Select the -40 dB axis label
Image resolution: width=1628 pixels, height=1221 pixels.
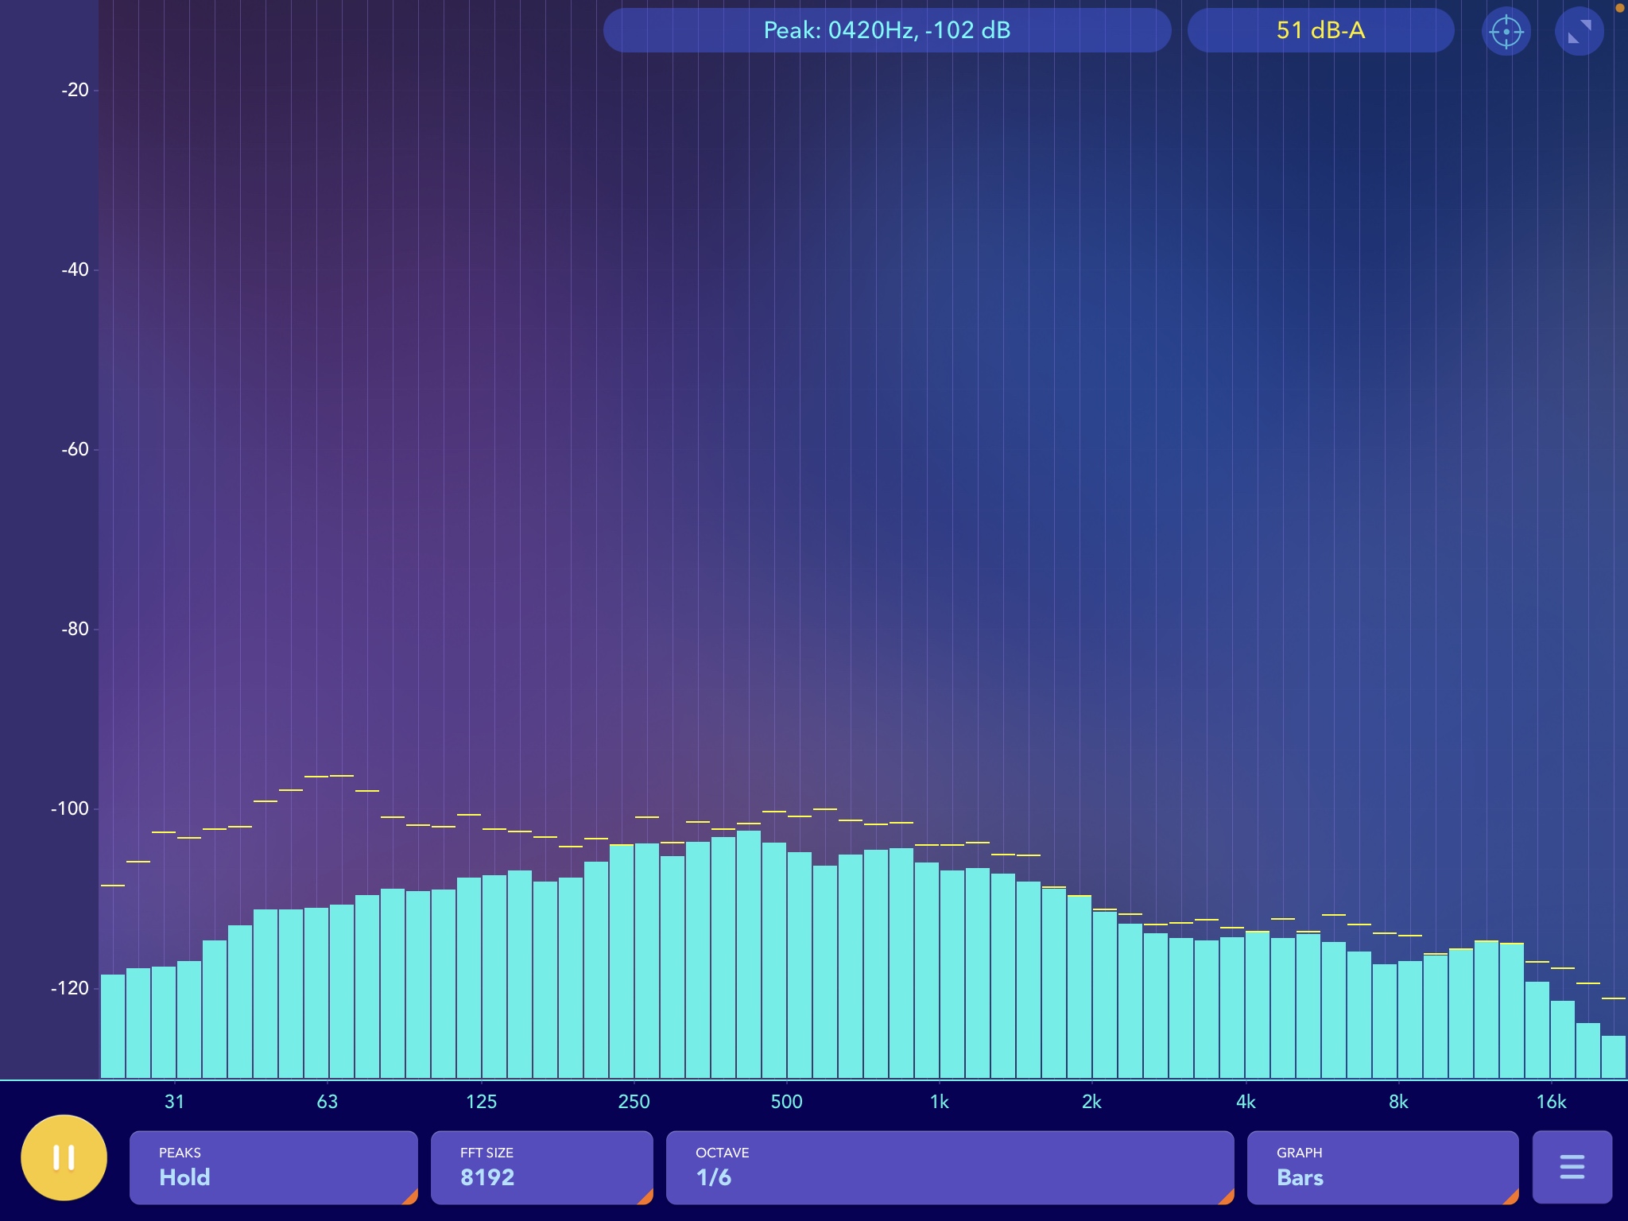click(75, 269)
